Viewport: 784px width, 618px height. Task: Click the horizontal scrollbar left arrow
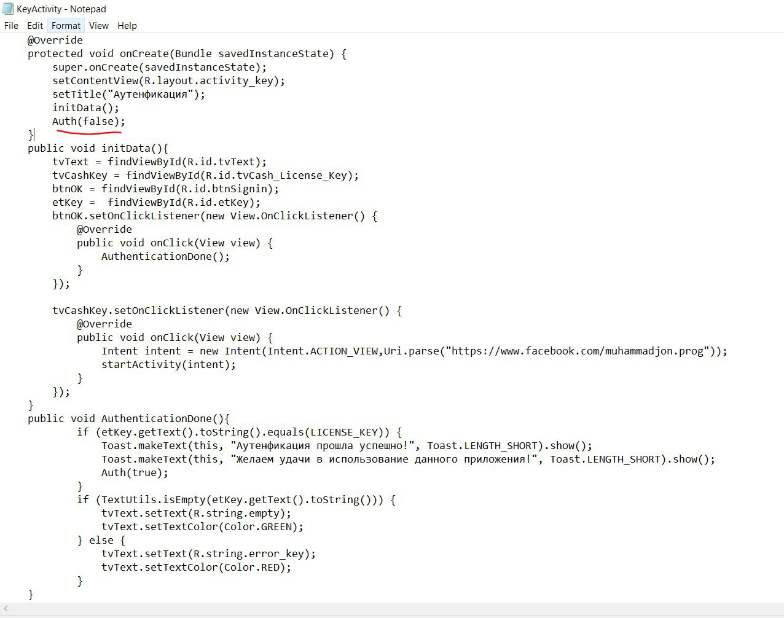click(6, 609)
